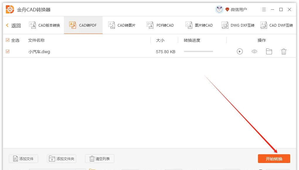299x170 pixels.
Task: Minimize the 金舟CAD转换器 window
Action: tap(273, 10)
